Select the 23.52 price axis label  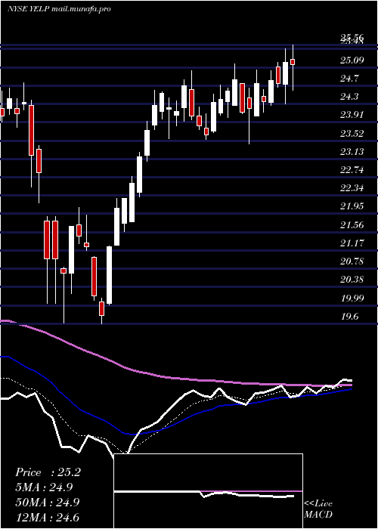(352, 134)
